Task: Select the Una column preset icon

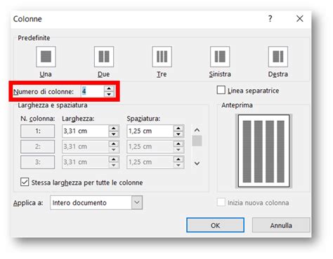Action: pyautogui.click(x=46, y=57)
